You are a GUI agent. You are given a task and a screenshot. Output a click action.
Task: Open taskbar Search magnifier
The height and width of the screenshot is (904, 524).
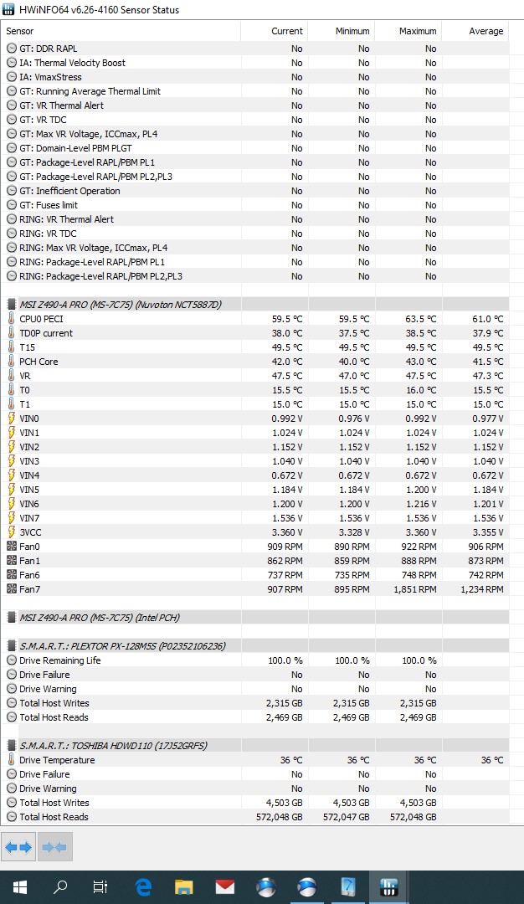click(61, 887)
